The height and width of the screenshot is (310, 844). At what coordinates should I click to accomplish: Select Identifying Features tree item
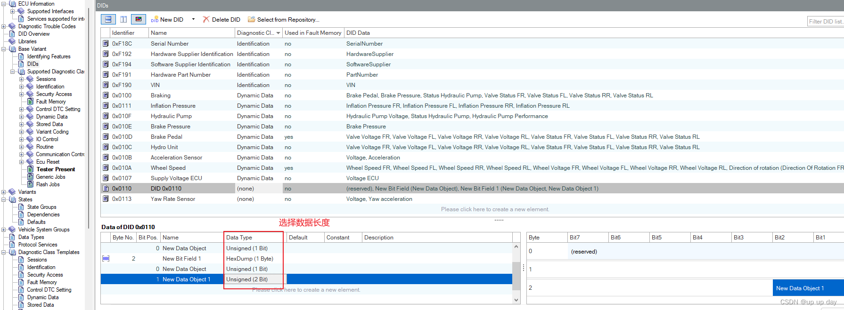tap(49, 56)
